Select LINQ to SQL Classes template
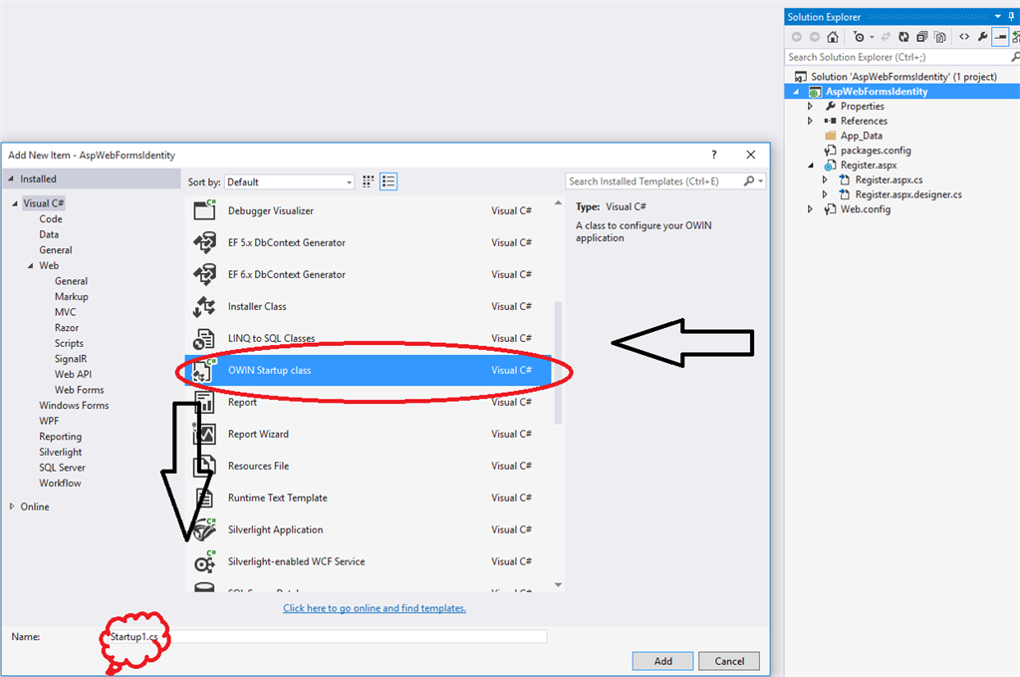 pyautogui.click(x=371, y=339)
